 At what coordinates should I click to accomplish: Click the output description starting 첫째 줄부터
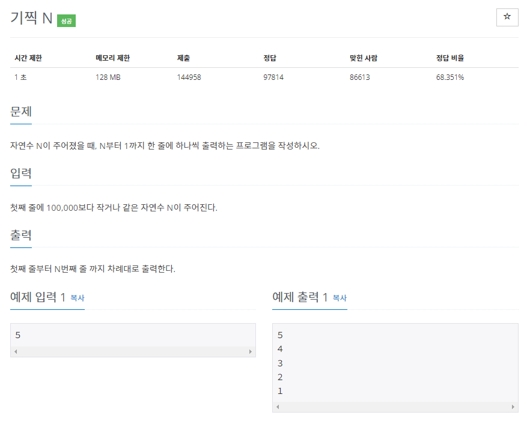click(x=93, y=269)
